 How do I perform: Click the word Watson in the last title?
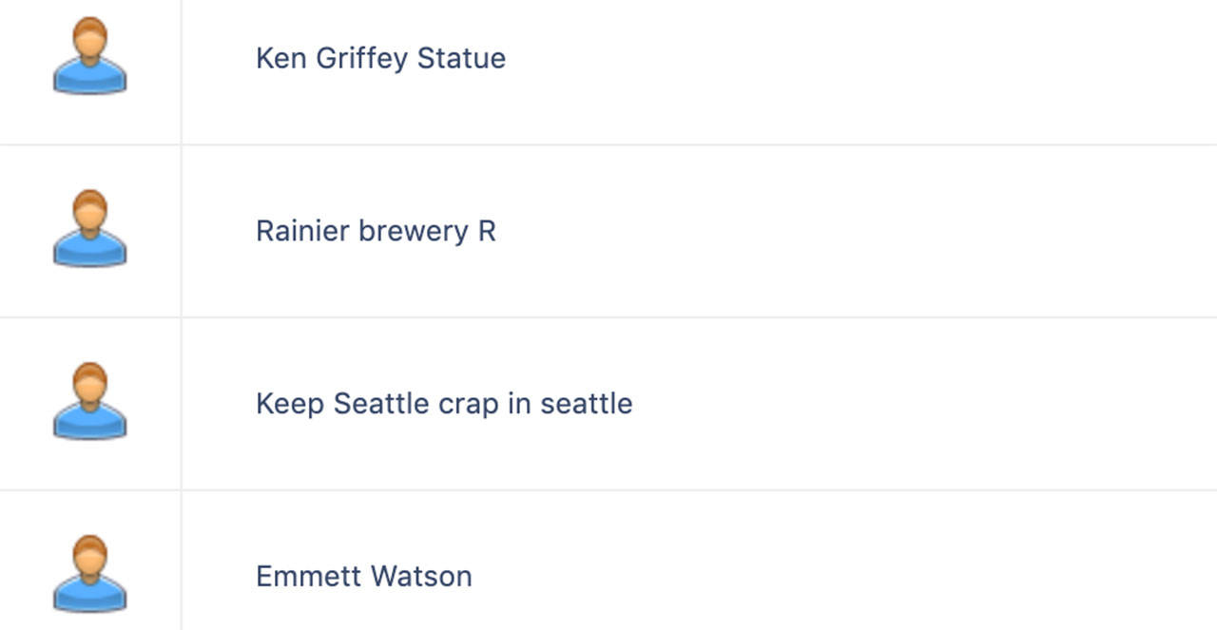coord(421,576)
